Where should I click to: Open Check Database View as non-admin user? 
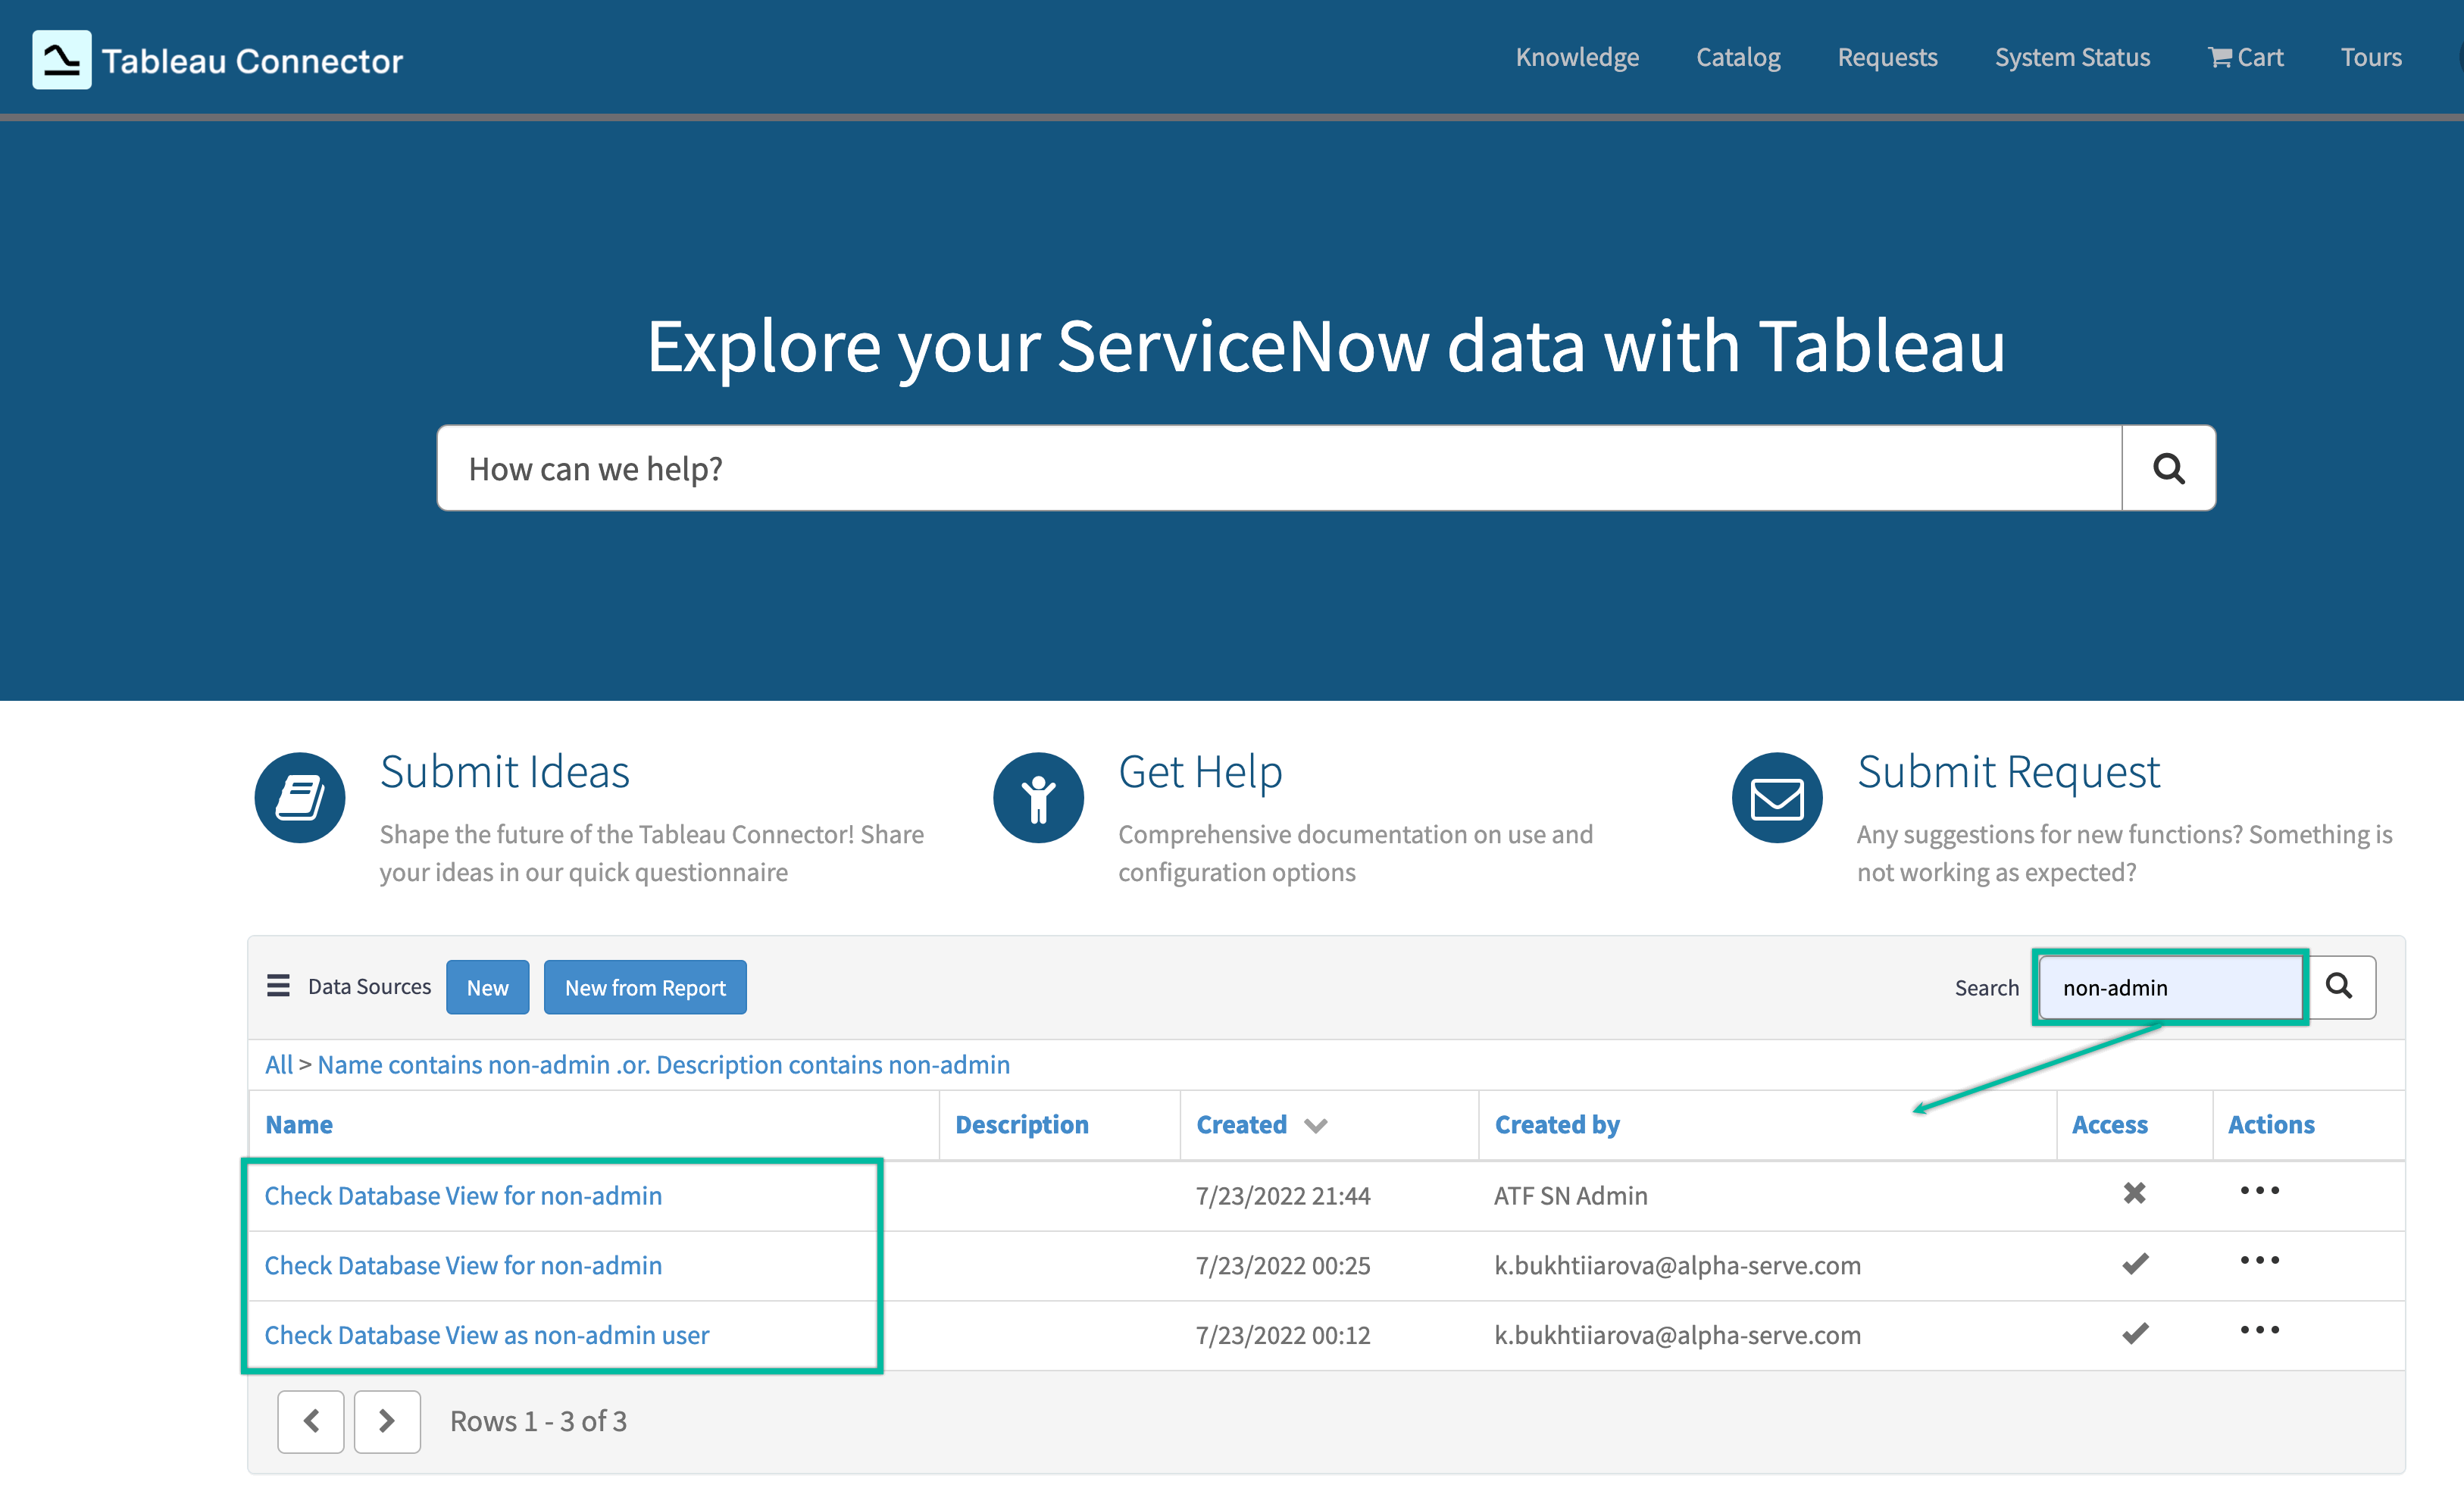click(x=487, y=1334)
